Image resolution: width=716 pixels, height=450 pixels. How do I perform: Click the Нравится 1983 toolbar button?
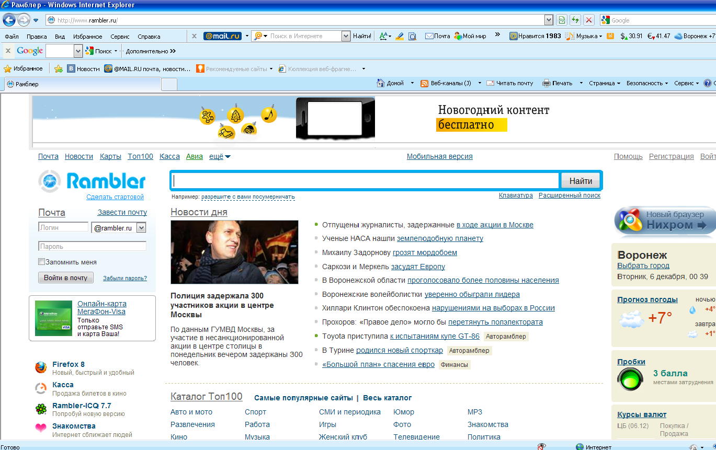(x=535, y=36)
